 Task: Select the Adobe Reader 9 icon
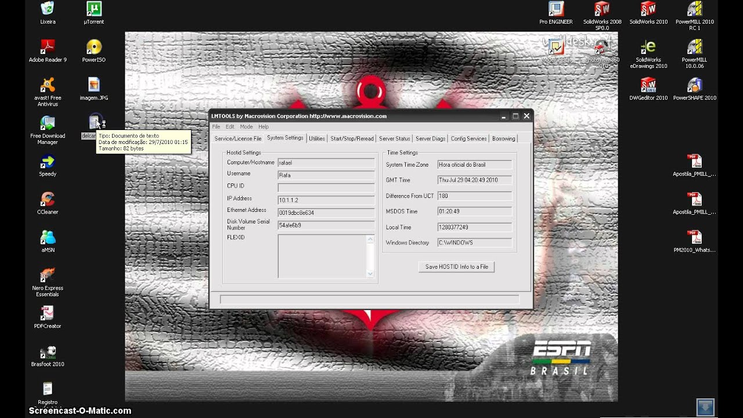click(x=48, y=46)
